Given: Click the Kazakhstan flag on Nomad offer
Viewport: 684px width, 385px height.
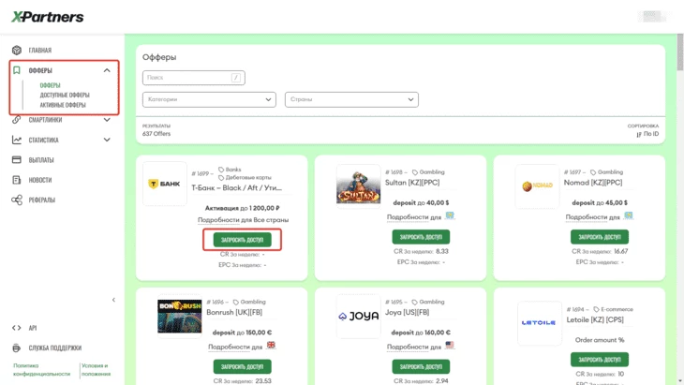Looking at the screenshot, I should [629, 215].
